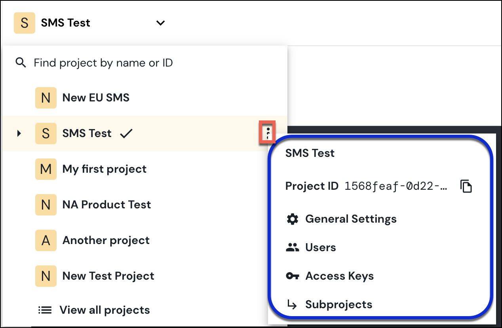Click the Subprojects arrow icon
Screen dimensions: 502x328
coord(292,304)
